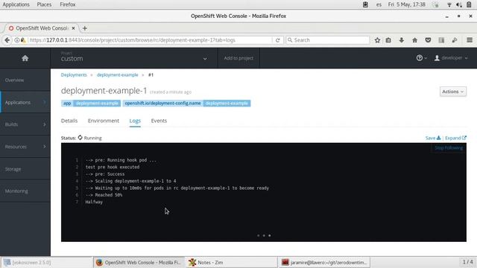Click the battery tray icon

[x=469, y=4]
